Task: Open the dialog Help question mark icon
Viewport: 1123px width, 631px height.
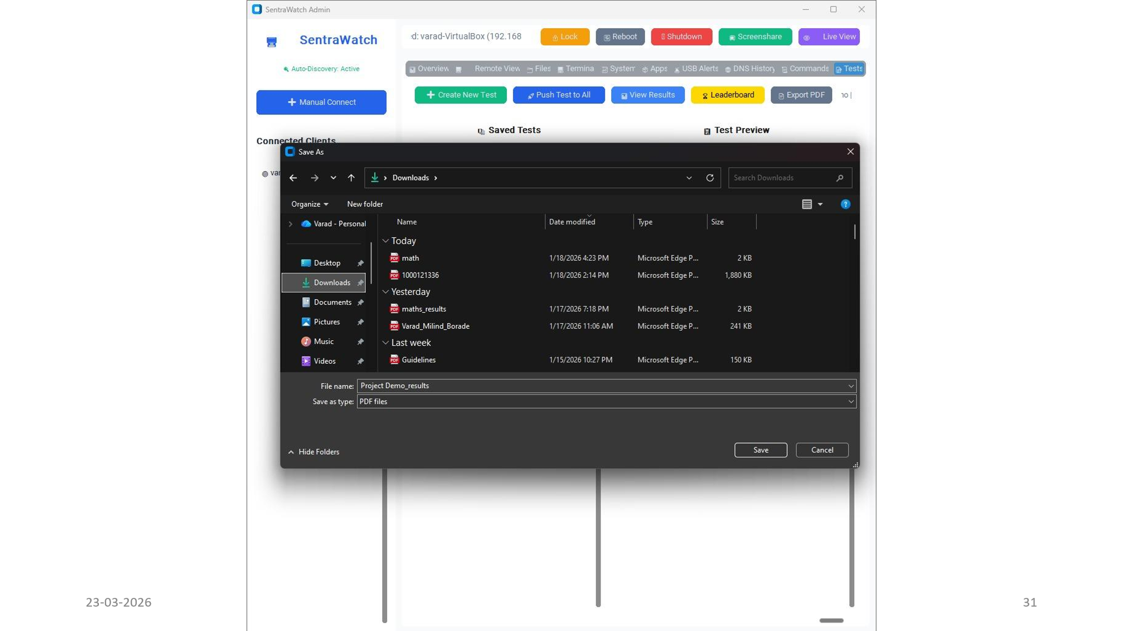Action: 845,204
